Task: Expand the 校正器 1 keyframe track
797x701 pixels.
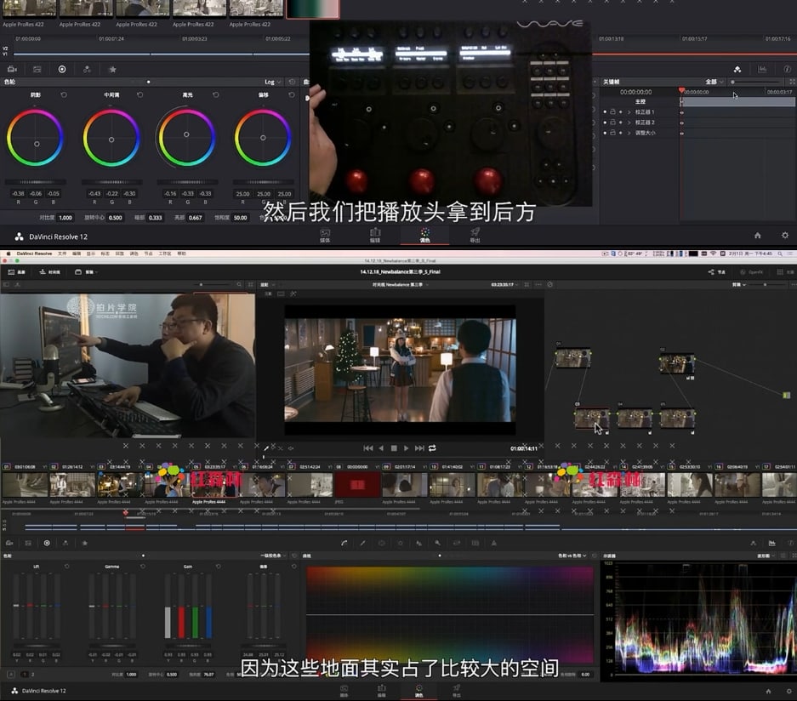Action: 629,111
